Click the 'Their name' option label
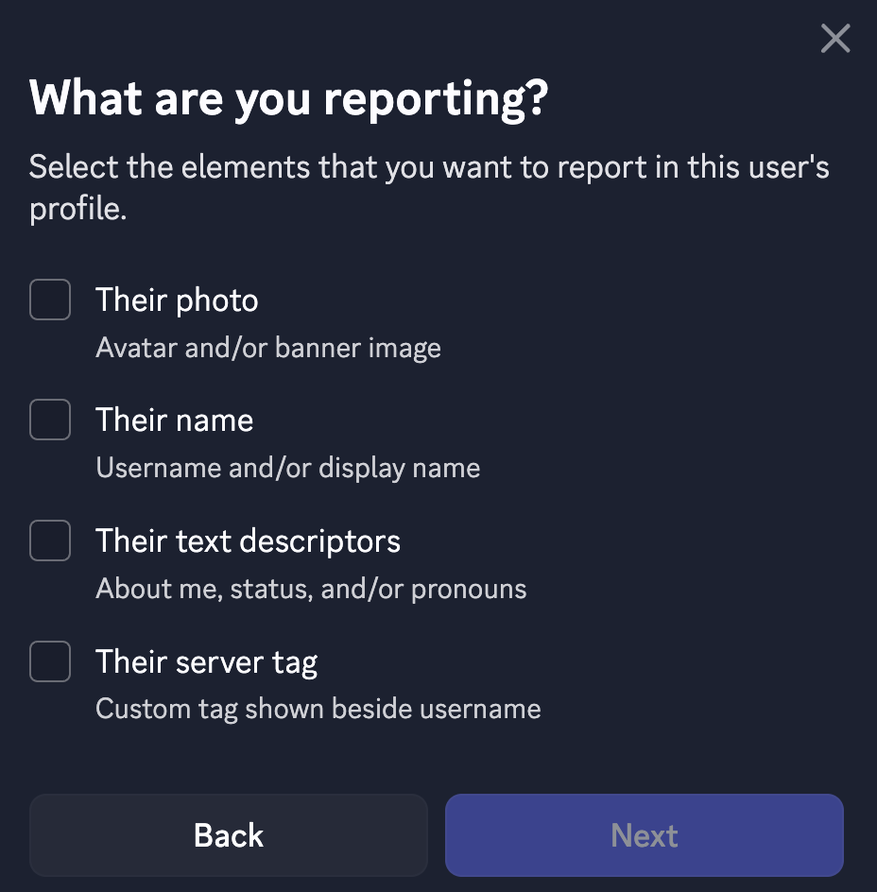Screen dimensions: 877x892 (174, 420)
